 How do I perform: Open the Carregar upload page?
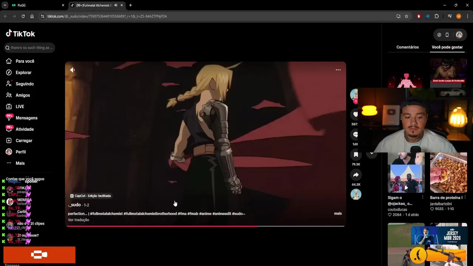pos(24,141)
